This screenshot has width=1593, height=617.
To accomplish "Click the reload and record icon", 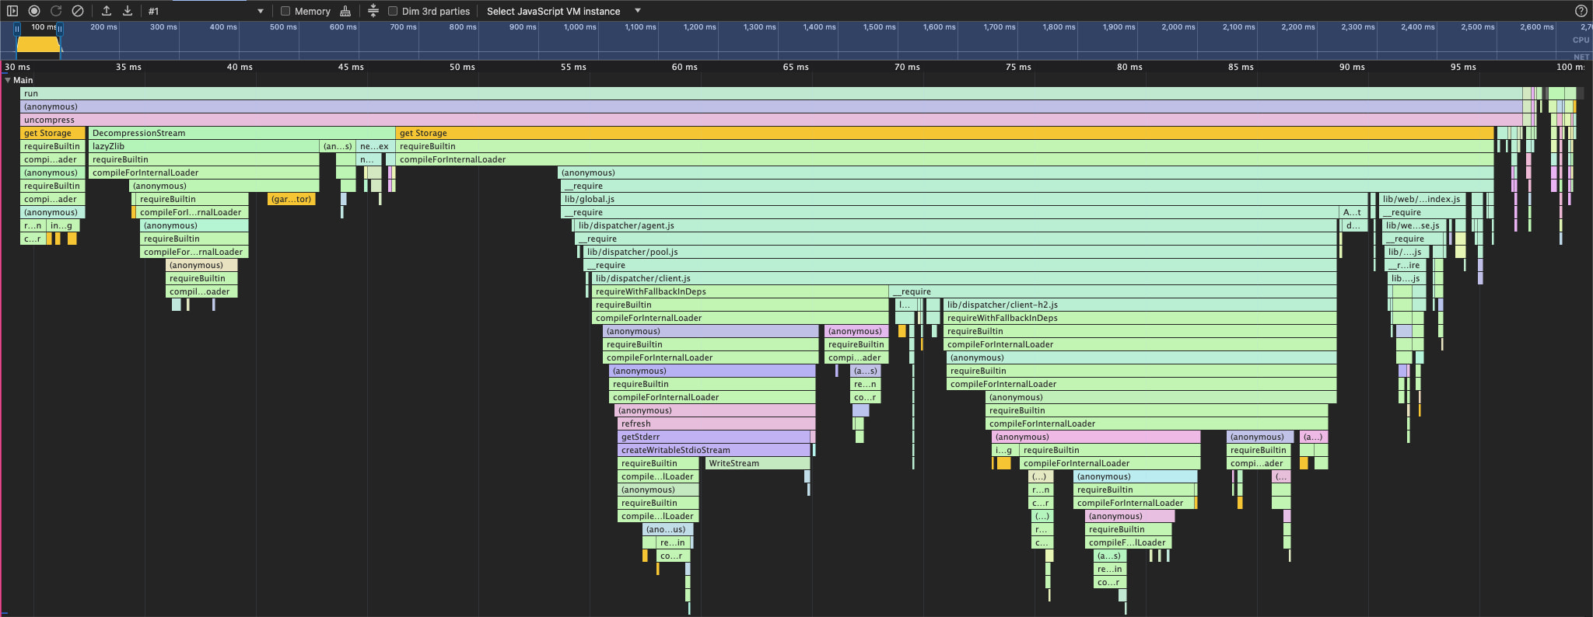I will click(x=56, y=11).
